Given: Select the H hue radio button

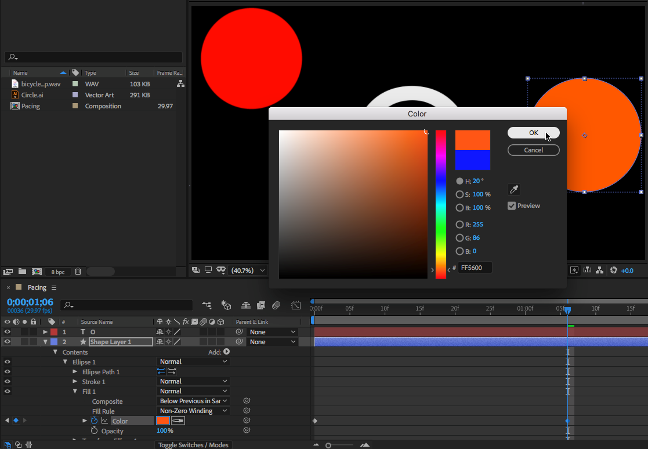Looking at the screenshot, I should pos(459,181).
